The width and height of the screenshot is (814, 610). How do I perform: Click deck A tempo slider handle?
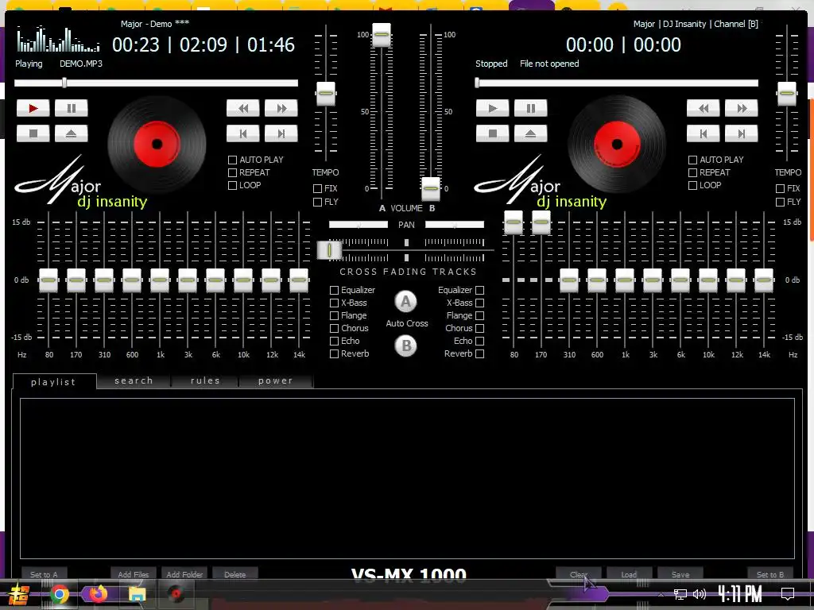click(x=325, y=94)
